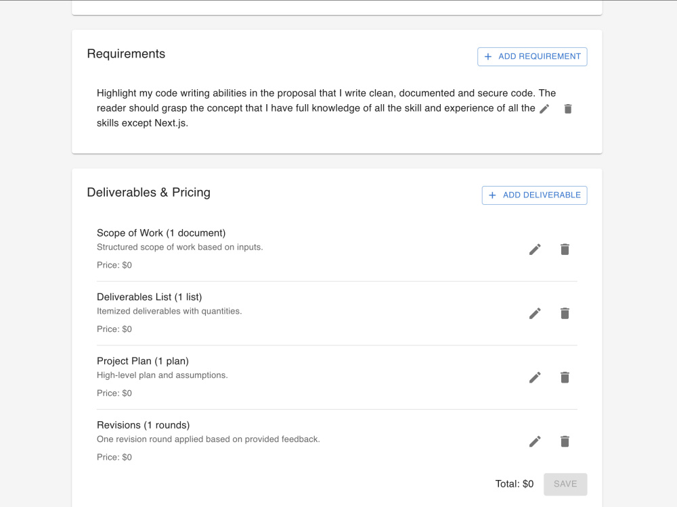Image resolution: width=677 pixels, height=507 pixels.
Task: Select the Revisions (1 rounds) title
Action: pyautogui.click(x=144, y=425)
